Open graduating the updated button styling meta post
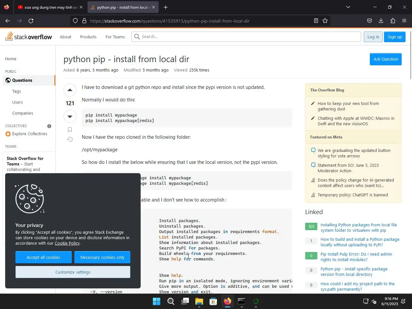The image size is (412, 309). [x=354, y=153]
